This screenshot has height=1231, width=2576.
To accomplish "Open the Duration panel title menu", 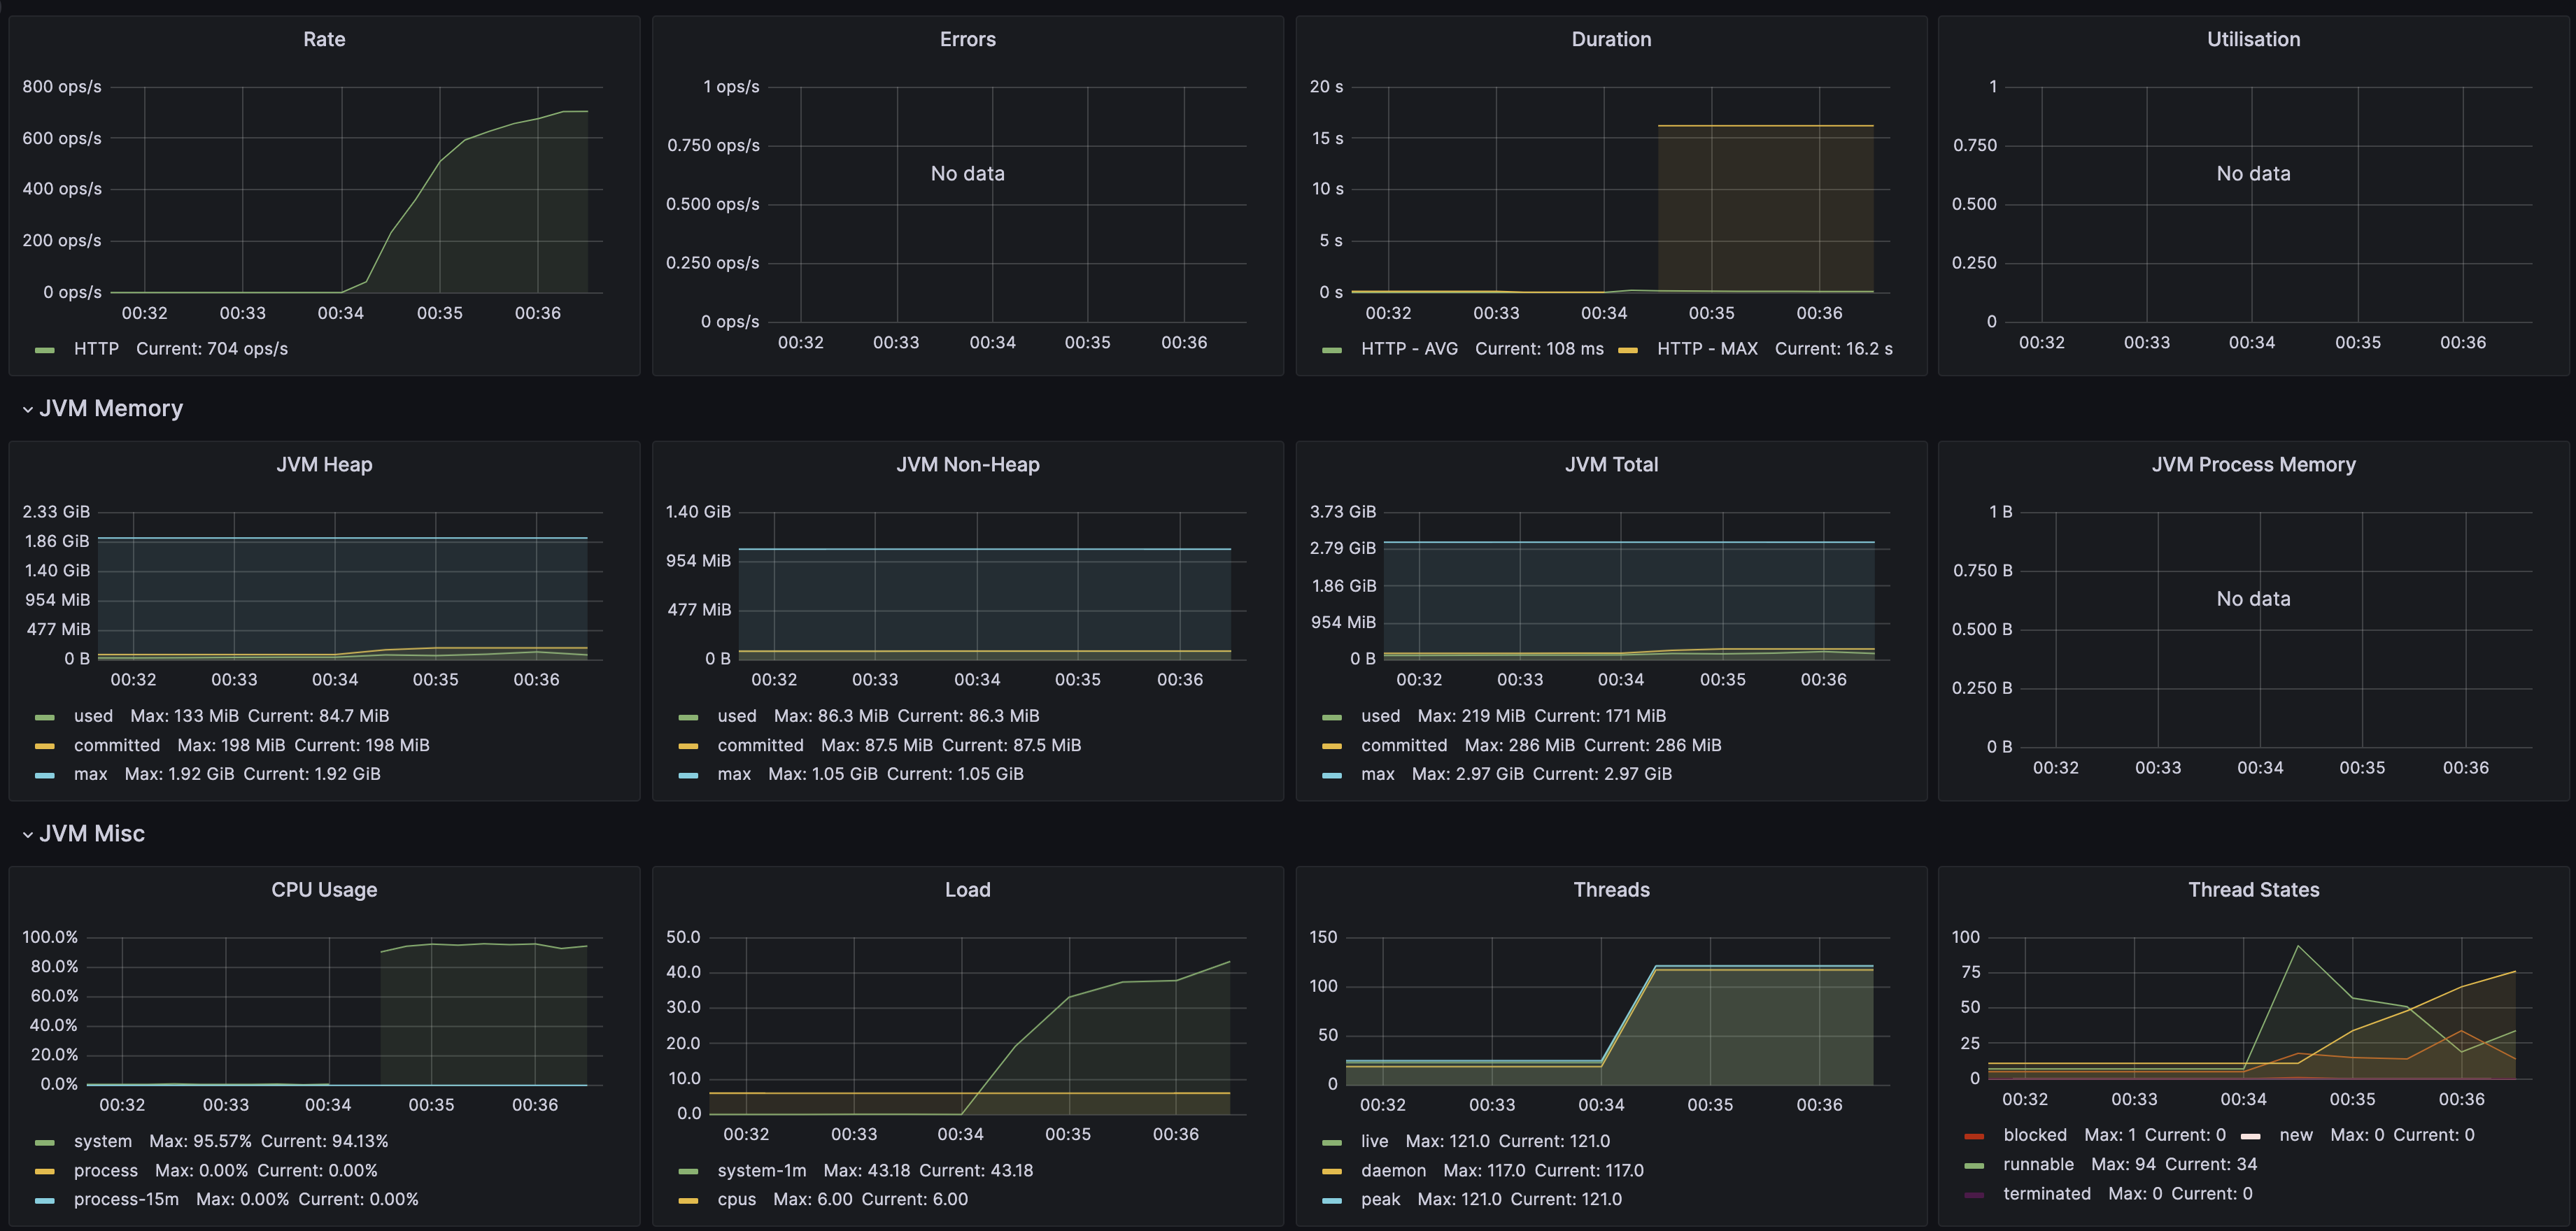I will coord(1611,39).
